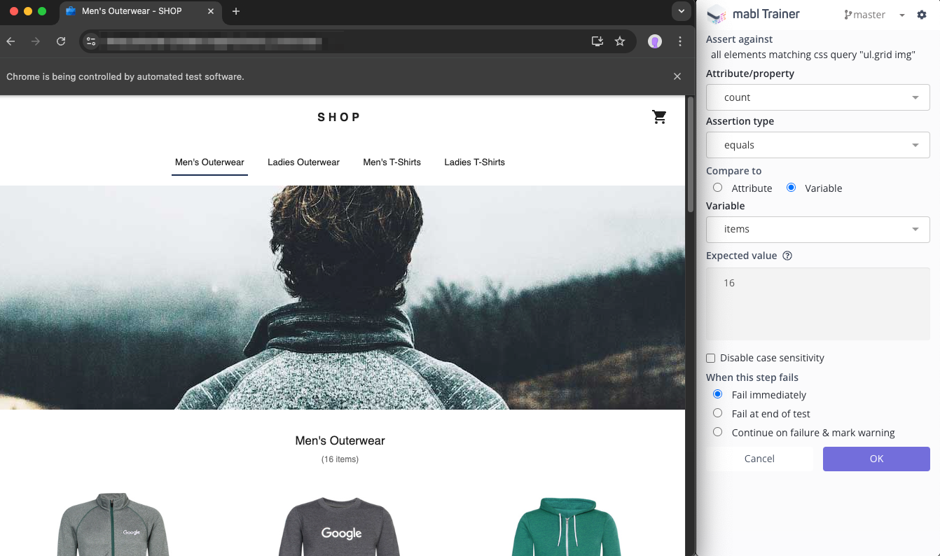Click the Chrome profile avatar
The height and width of the screenshot is (556, 940).
[x=655, y=41]
